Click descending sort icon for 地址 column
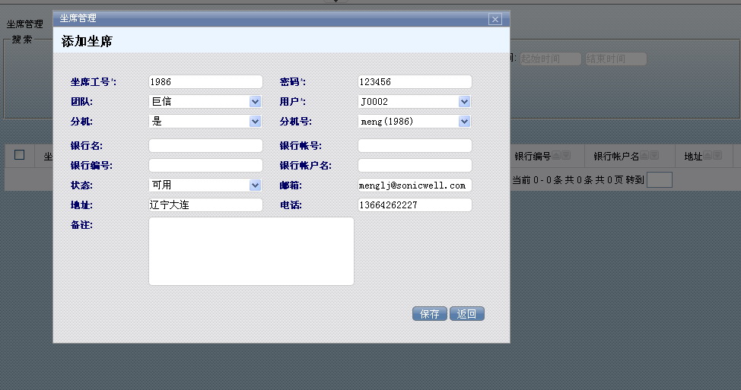Viewport: 741px width, 390px height. pos(717,156)
